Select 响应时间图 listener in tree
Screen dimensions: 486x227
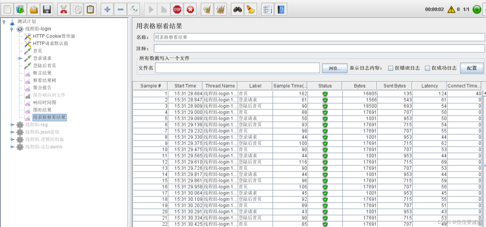[44, 102]
